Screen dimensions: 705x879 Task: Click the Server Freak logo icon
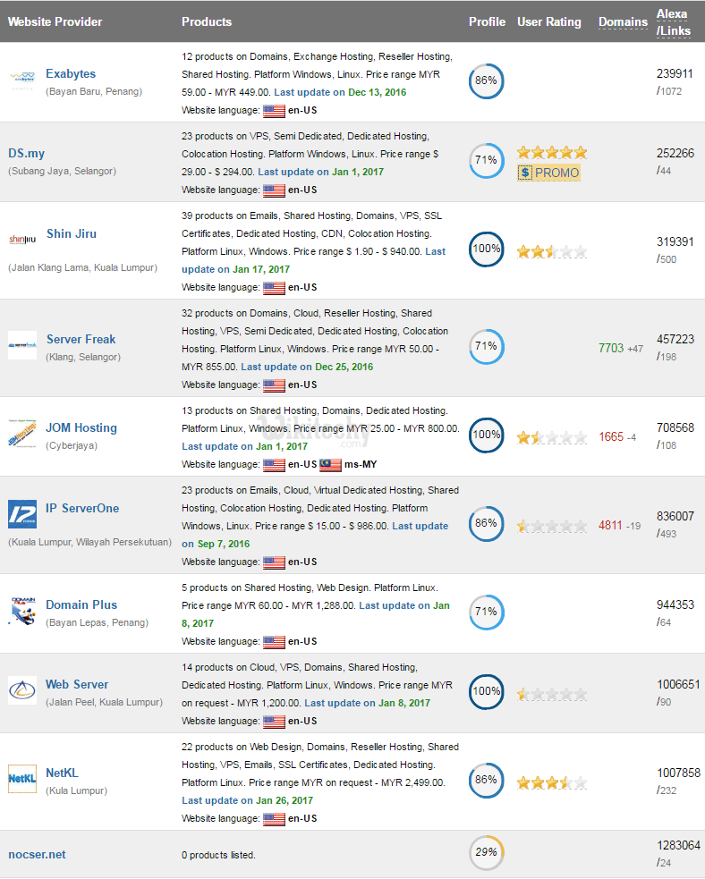[x=21, y=347]
